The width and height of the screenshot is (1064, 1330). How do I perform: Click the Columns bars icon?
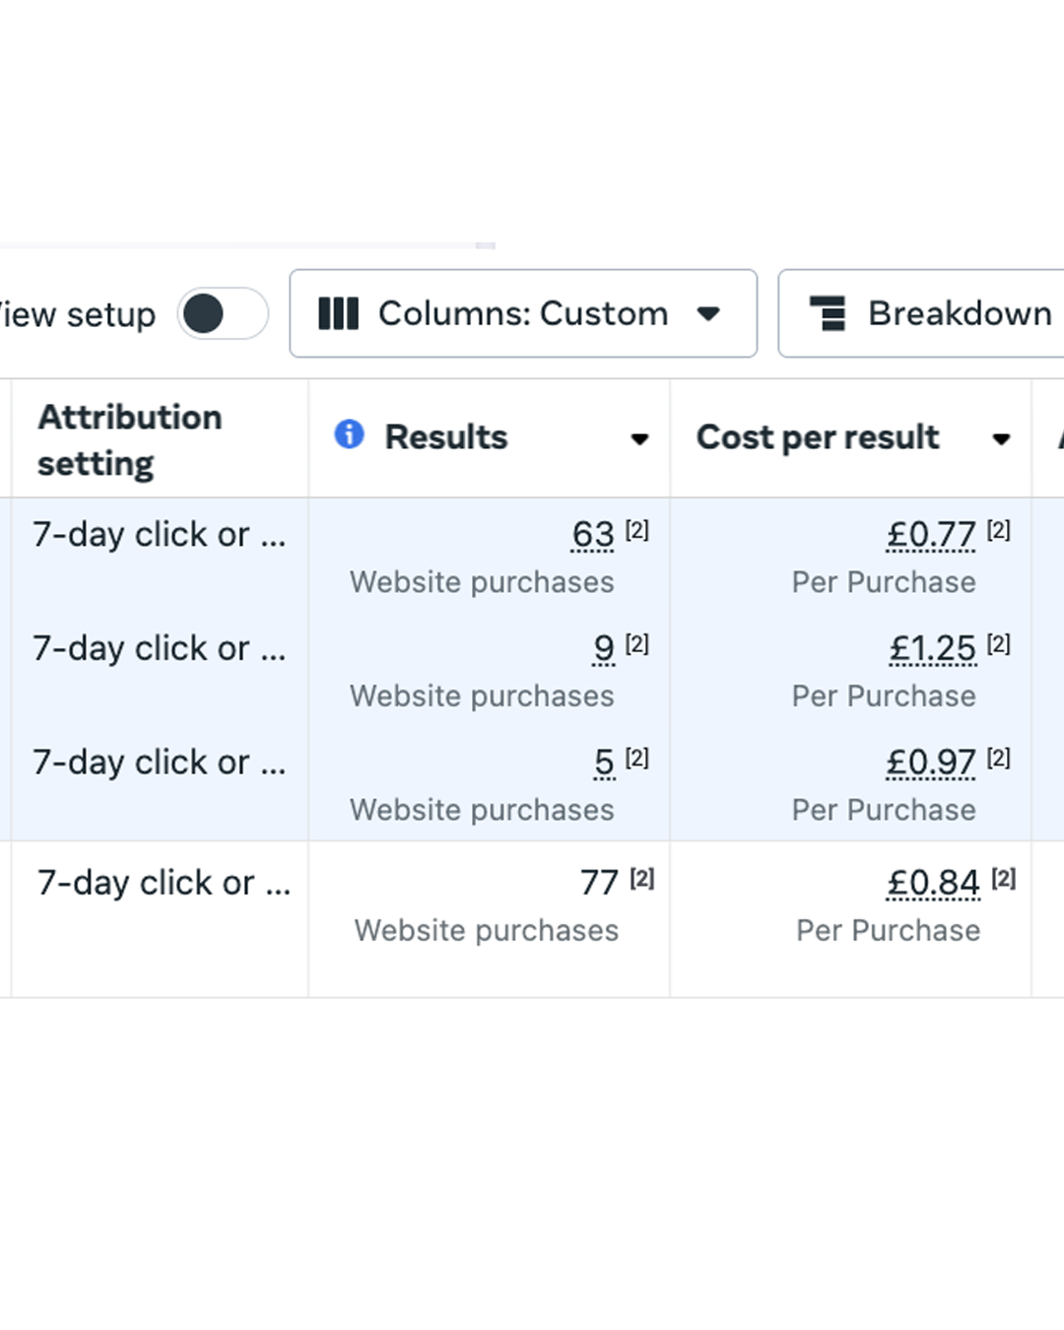pyautogui.click(x=338, y=313)
